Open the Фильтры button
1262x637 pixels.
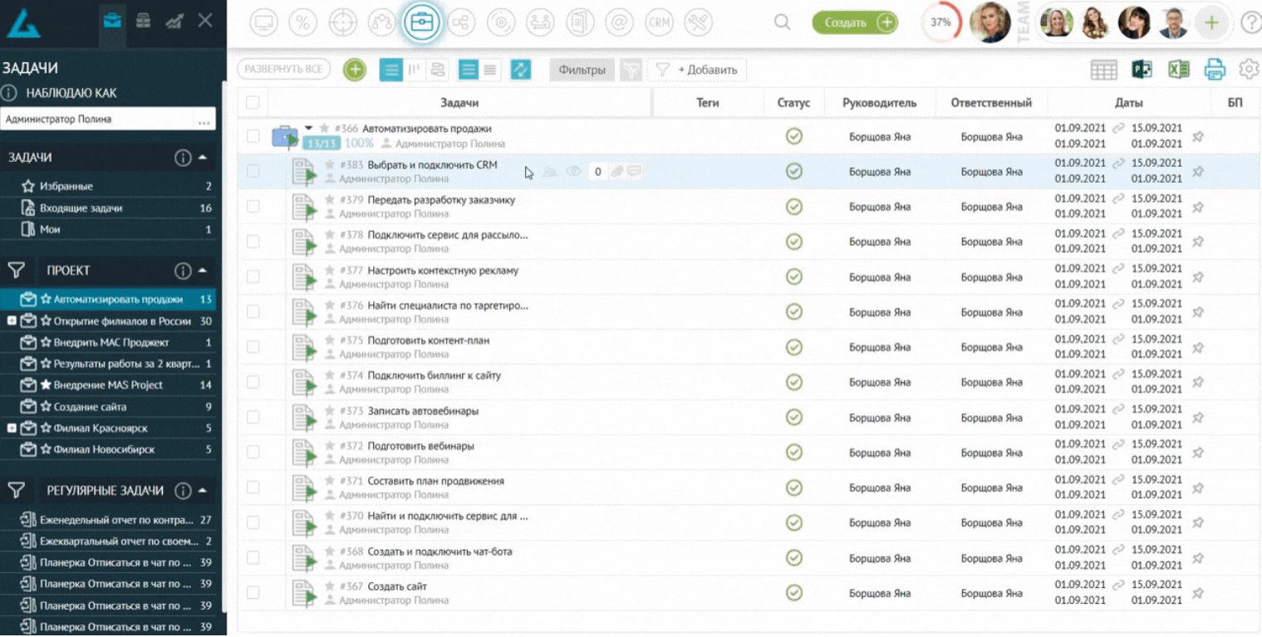pos(582,71)
